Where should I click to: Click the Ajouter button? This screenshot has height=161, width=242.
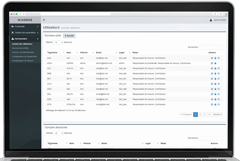click(x=69, y=36)
